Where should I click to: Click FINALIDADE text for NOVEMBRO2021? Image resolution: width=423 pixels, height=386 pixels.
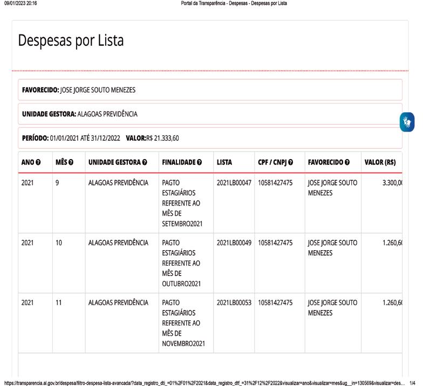pos(183,323)
